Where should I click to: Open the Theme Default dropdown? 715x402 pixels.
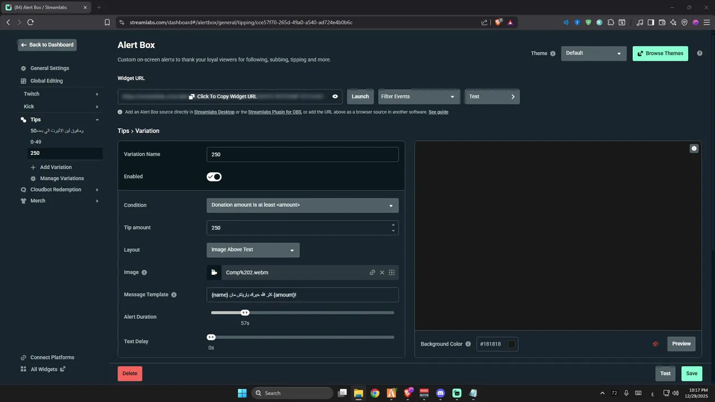coord(593,54)
